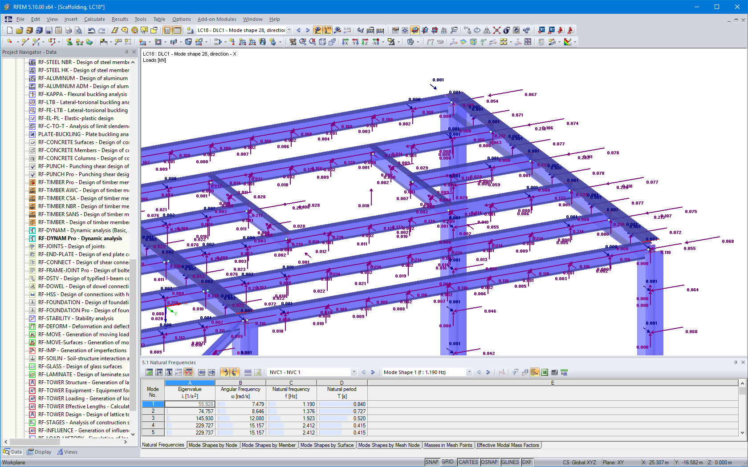Switch to Masses in Mesh Points tab

coord(448,445)
